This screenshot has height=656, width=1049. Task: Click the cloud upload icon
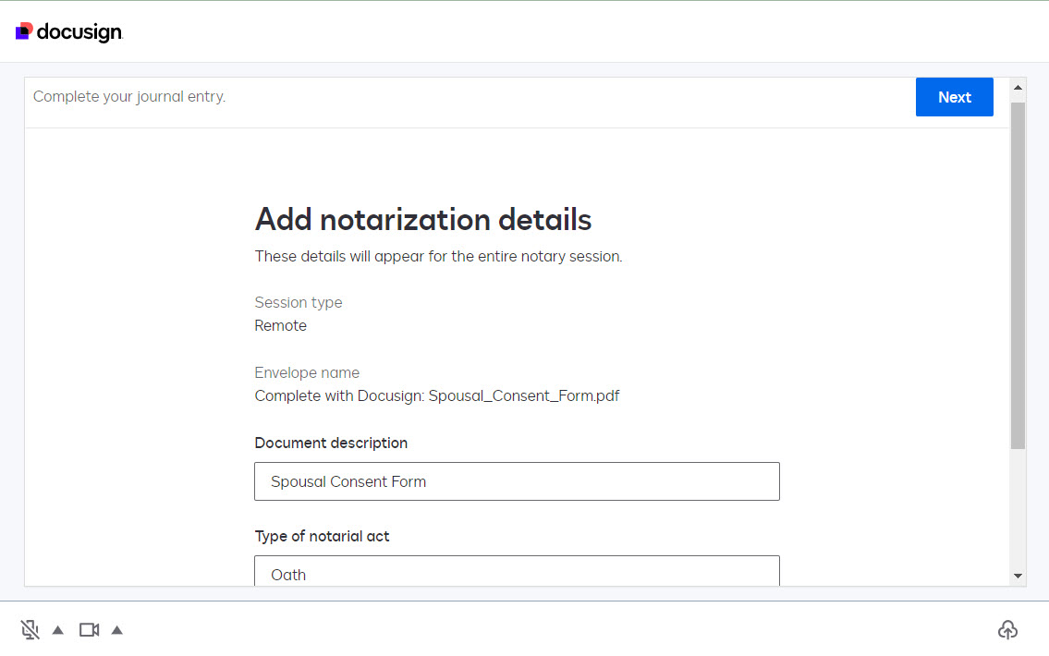click(x=1007, y=630)
